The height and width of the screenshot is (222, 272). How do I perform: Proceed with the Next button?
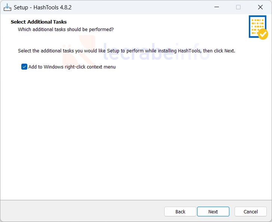pos(213,212)
